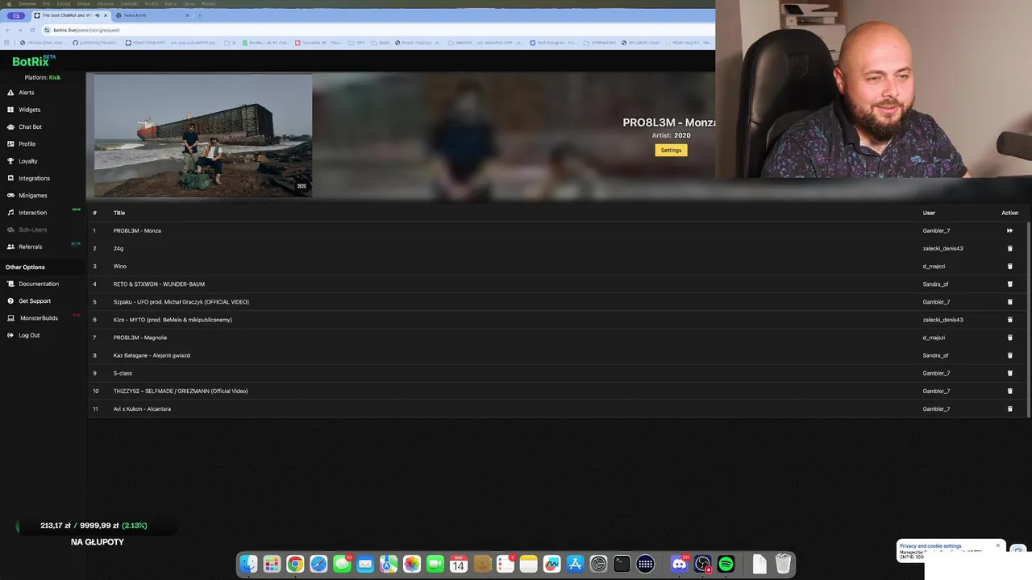Click the BotRix logo

32,61
